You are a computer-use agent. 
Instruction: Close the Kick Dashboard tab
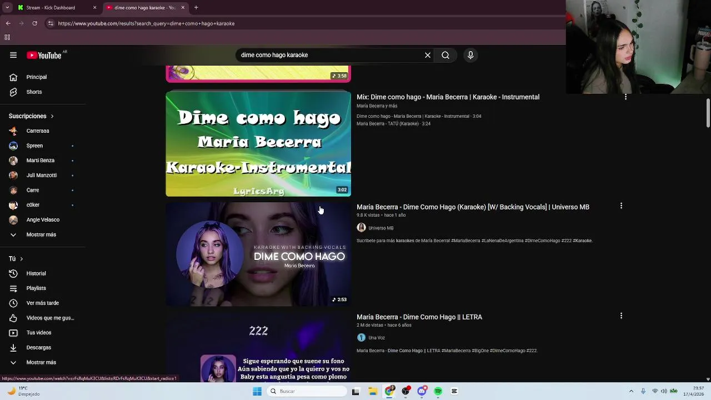point(94,8)
